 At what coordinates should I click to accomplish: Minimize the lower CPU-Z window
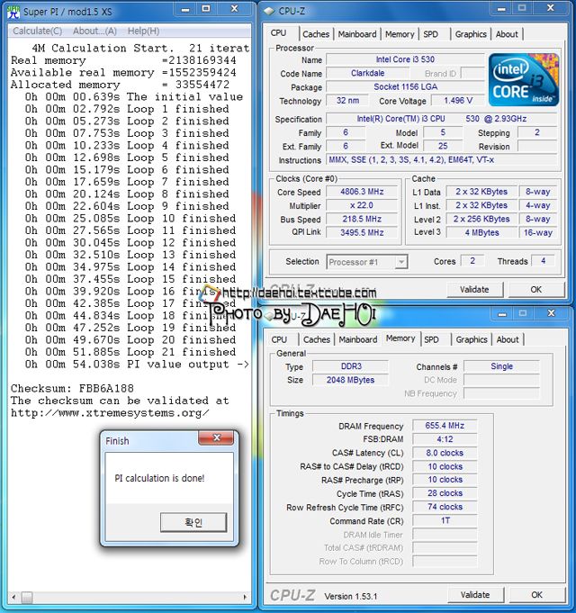(x=502, y=314)
